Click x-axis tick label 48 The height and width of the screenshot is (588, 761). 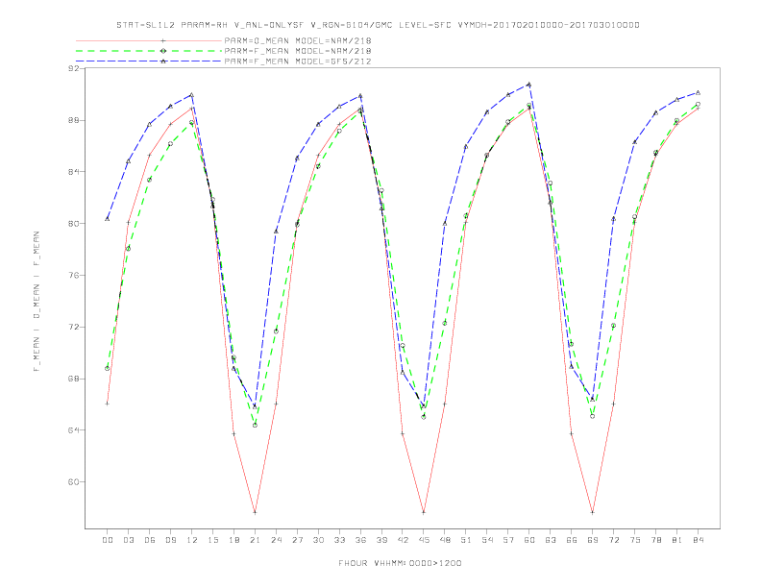445,540
